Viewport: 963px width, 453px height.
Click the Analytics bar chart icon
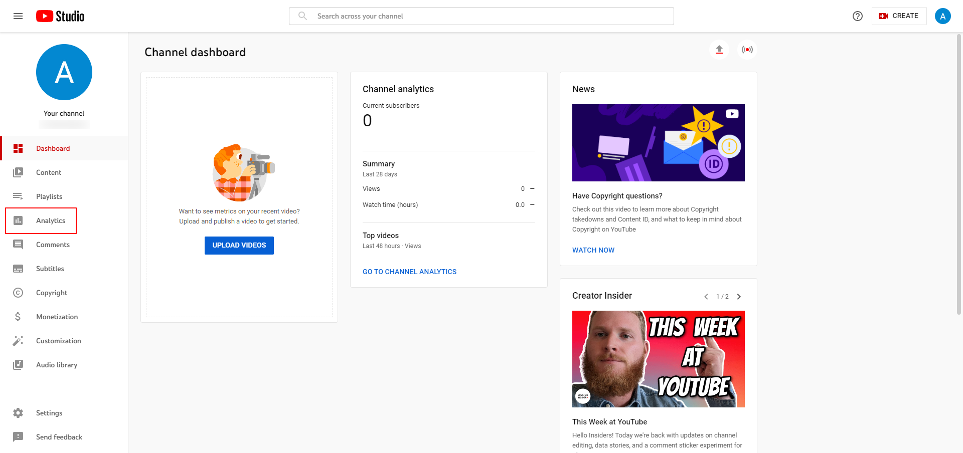point(18,220)
